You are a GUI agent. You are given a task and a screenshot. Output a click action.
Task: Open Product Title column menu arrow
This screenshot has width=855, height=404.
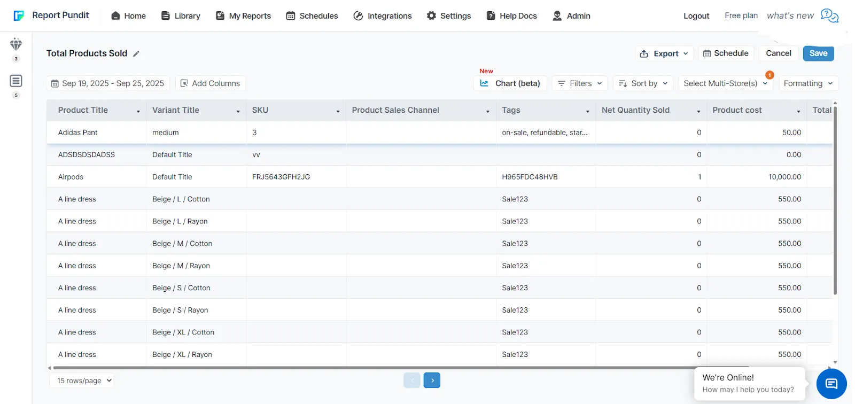tap(138, 111)
